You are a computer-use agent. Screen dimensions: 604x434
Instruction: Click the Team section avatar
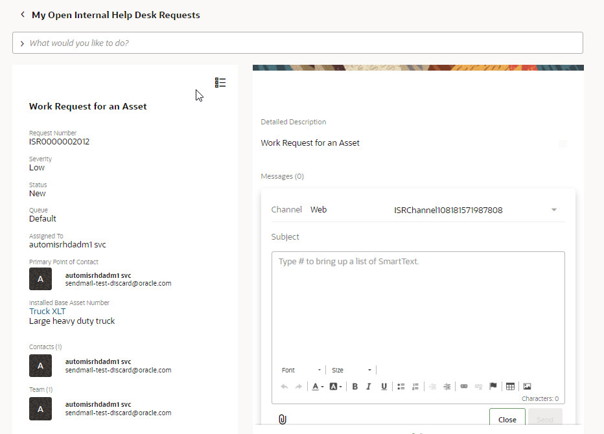tap(40, 409)
